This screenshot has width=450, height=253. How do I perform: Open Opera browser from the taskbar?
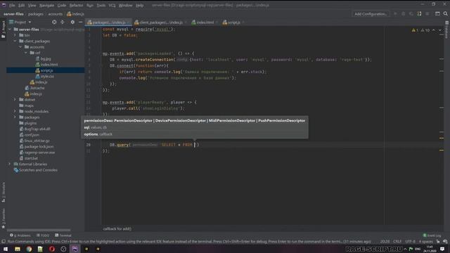52,249
